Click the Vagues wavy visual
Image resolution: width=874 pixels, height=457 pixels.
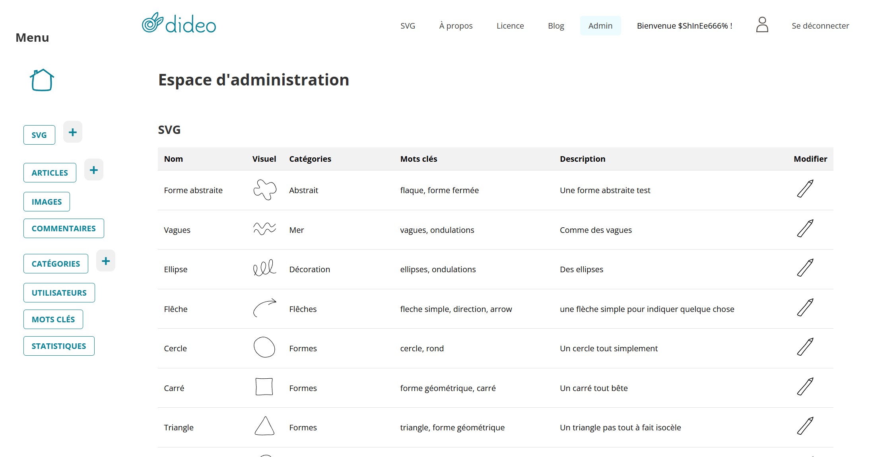pyautogui.click(x=264, y=229)
